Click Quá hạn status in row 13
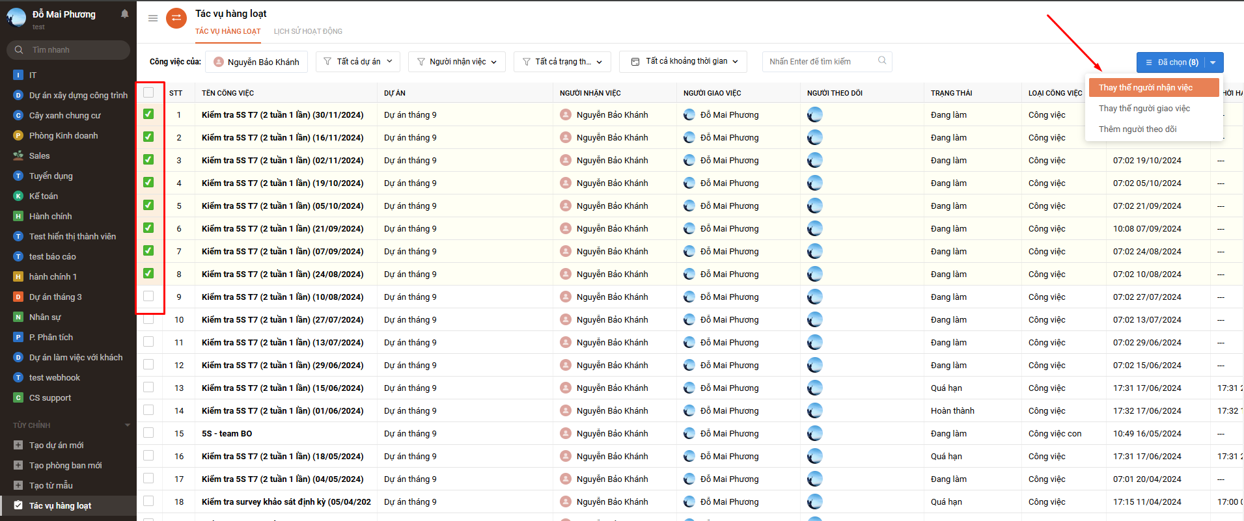This screenshot has height=521, width=1244. pyautogui.click(x=946, y=388)
